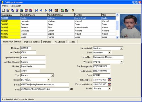The height and width of the screenshot is (102, 142).
Task: Click the red cancel changes icon
Action: click(x=26, y=10)
